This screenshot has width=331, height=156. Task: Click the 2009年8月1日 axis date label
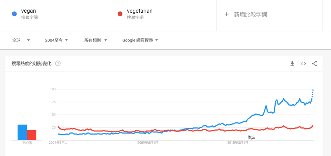[148, 143]
